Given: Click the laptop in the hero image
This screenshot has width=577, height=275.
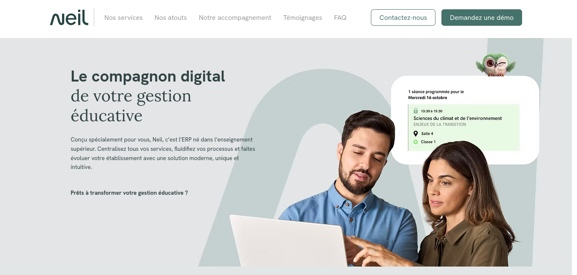Looking at the screenshot, I should (289, 241).
